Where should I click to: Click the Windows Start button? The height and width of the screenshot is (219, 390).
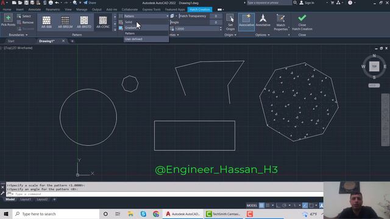coord(6,214)
